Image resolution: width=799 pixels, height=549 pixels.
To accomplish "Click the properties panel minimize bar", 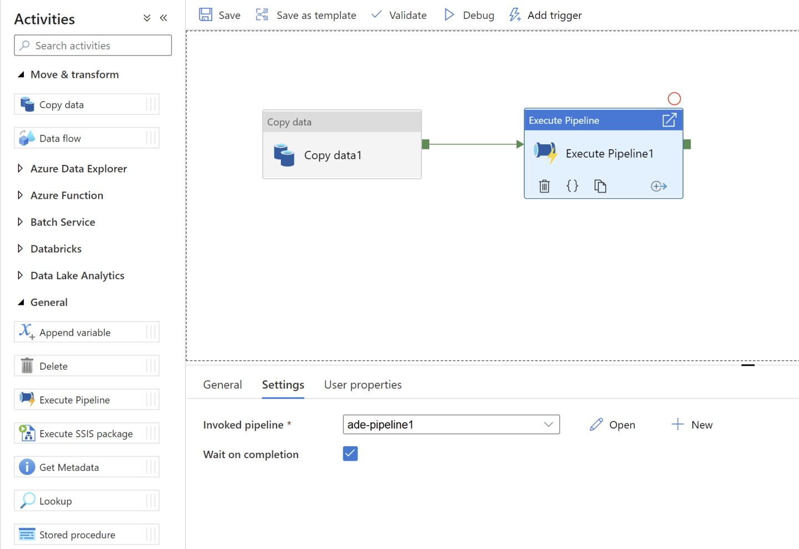I will 748,365.
